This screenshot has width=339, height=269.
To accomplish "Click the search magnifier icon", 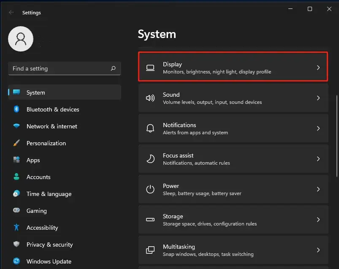I will tap(113, 68).
